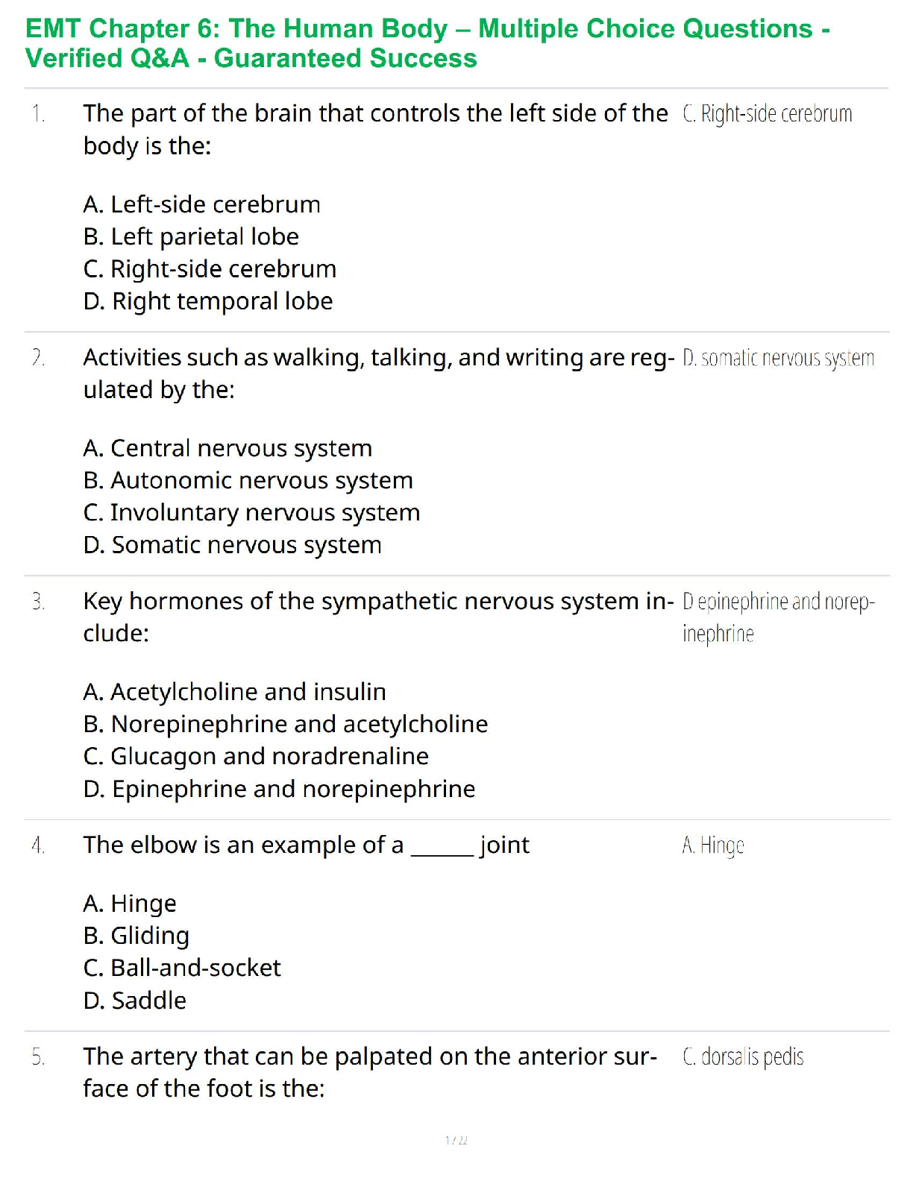Pick option D. Saddle
The height and width of the screenshot is (1181, 913).
[x=134, y=1001]
